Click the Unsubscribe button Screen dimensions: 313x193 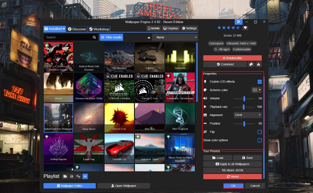[232, 58]
